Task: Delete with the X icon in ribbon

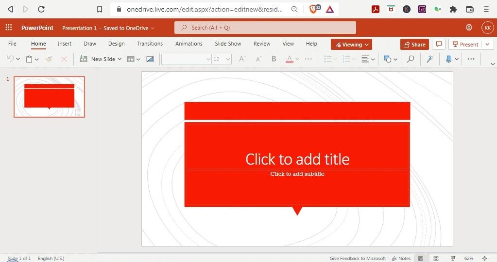Action: [64, 59]
